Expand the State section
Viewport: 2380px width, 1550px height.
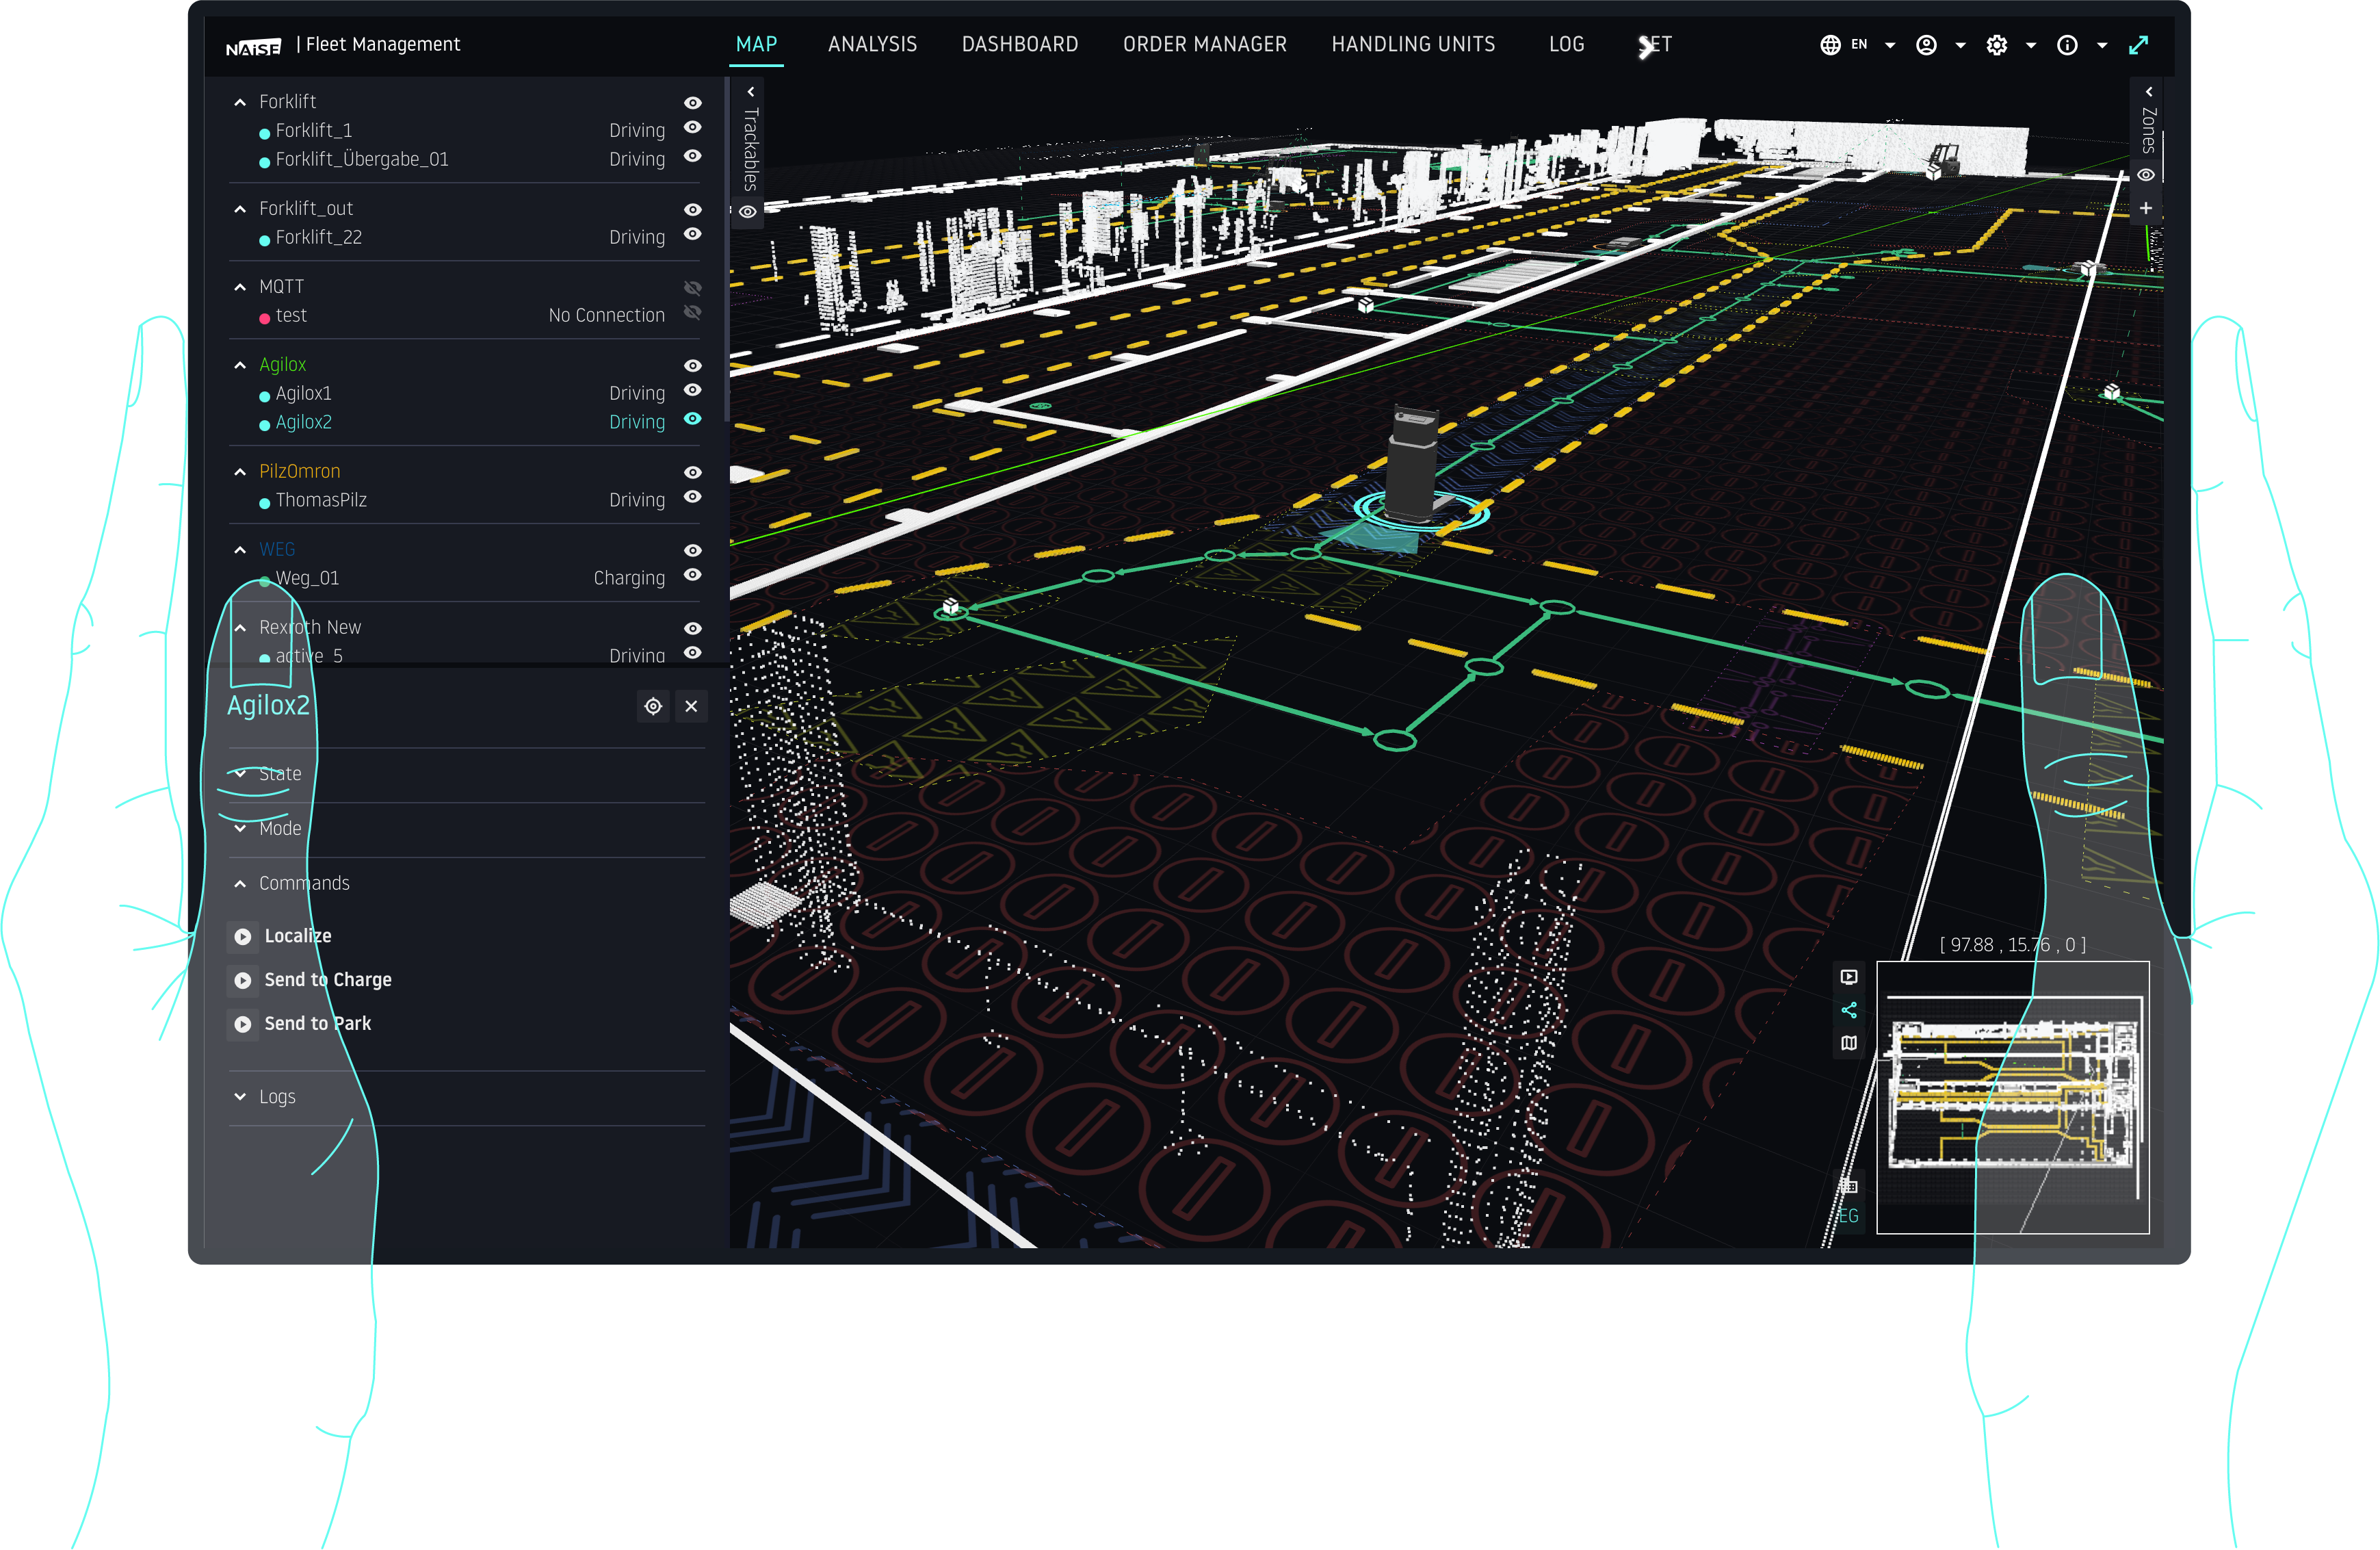241,773
